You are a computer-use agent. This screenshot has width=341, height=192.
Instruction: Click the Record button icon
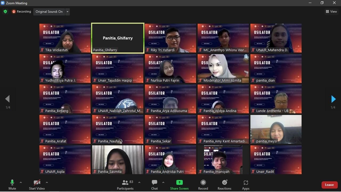[203, 183]
